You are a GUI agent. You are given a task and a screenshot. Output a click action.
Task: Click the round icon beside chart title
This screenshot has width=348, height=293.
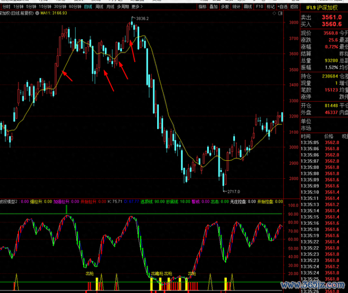point(37,13)
